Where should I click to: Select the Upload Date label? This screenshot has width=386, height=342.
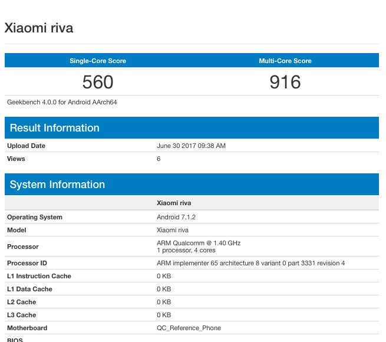[26, 146]
